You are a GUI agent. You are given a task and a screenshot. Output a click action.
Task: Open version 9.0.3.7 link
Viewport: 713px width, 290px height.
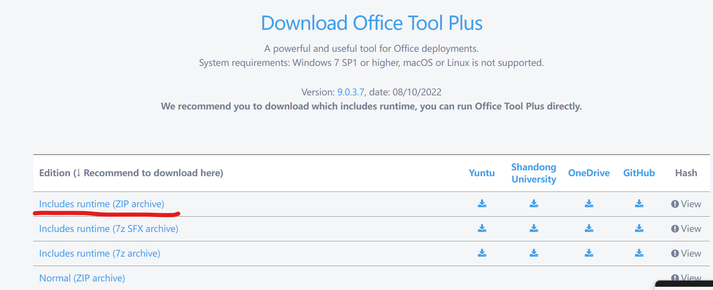coord(351,92)
